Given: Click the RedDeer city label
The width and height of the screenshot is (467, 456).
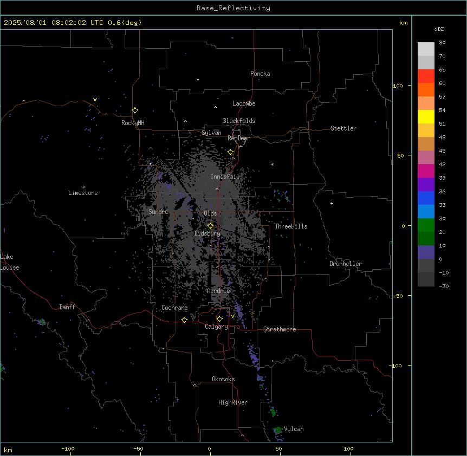Looking at the screenshot, I should 238,138.
